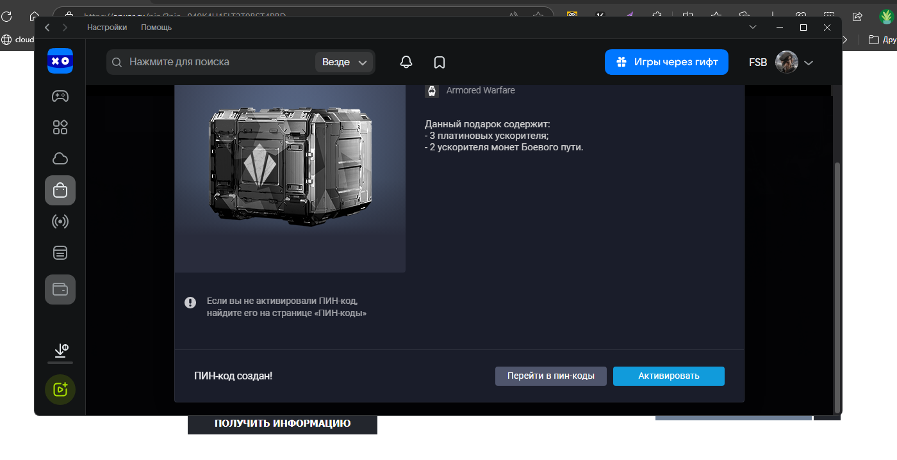Viewport: 897px width, 460px height.
Task: Open notifications bell icon
Action: pyautogui.click(x=406, y=62)
